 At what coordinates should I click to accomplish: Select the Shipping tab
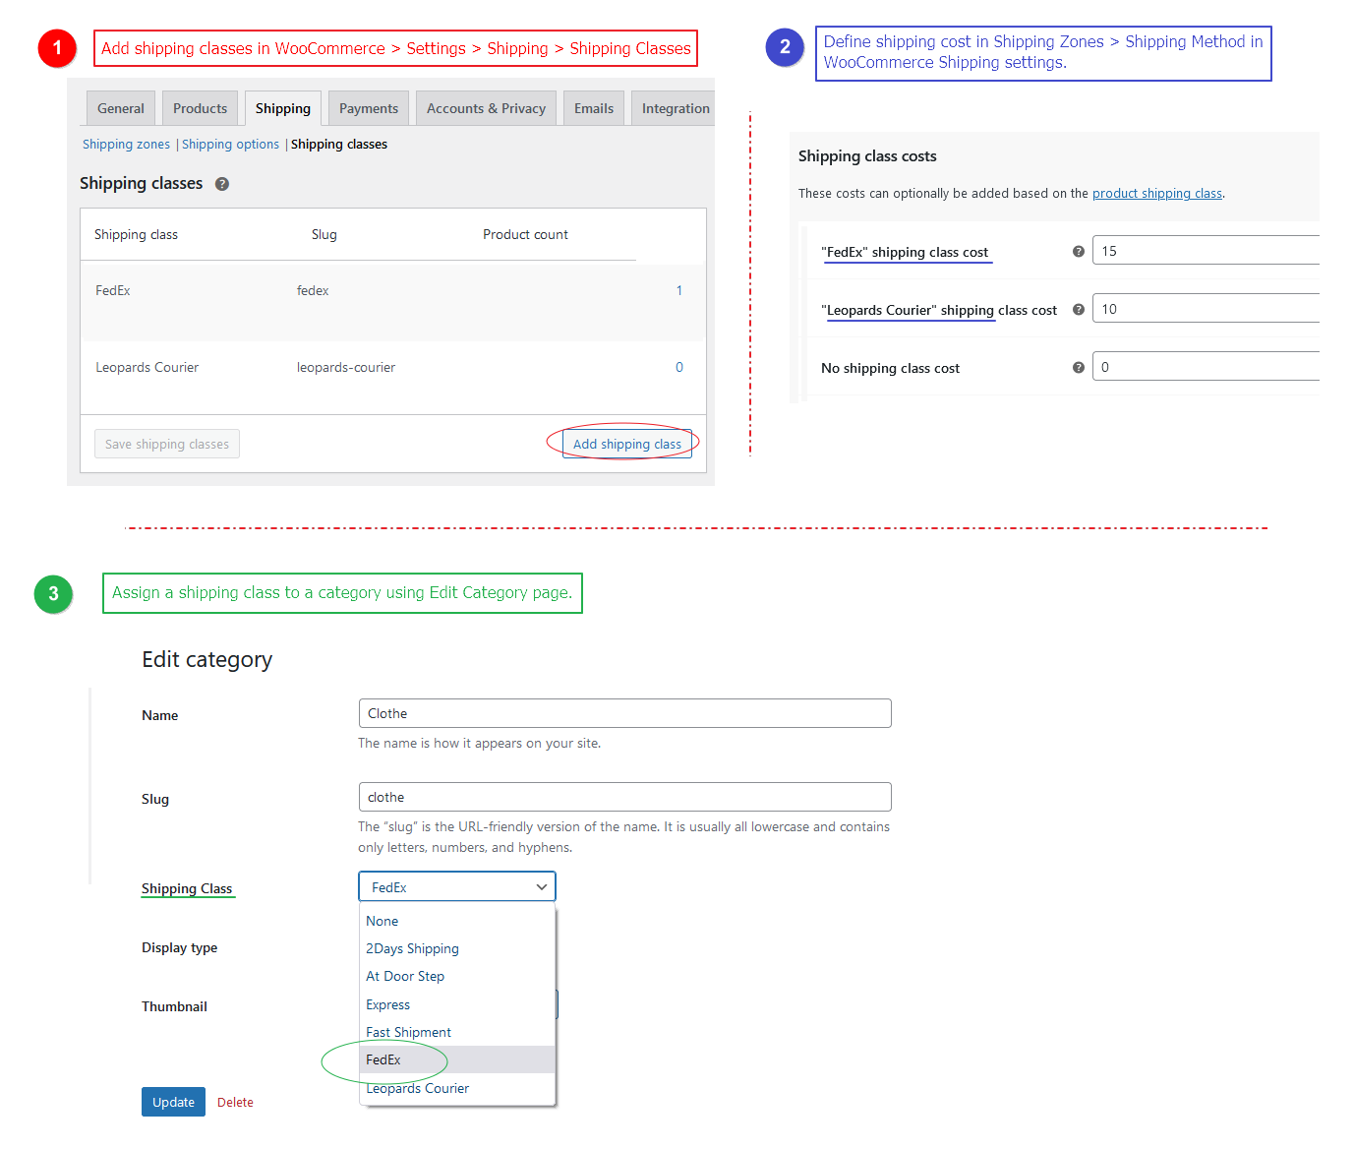(x=283, y=108)
